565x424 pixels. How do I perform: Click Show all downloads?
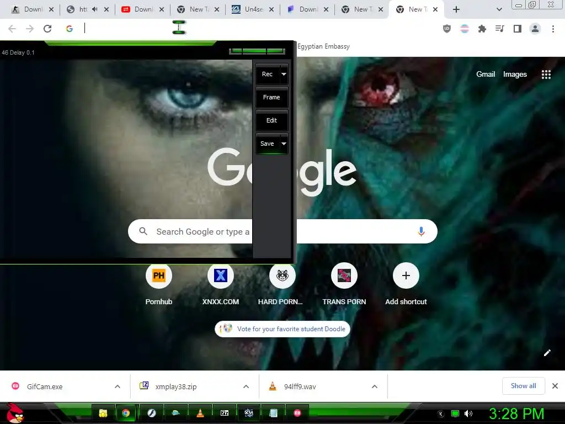[523, 386]
